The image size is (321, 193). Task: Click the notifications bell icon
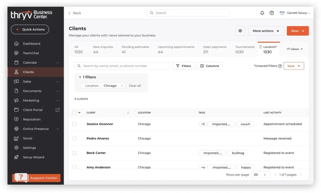[262, 13]
